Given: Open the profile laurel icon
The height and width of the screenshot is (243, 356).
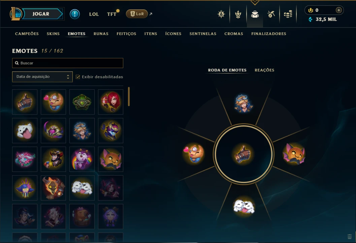Looking at the screenshot, I should (x=238, y=14).
